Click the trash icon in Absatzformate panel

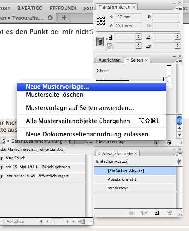click(169, 213)
